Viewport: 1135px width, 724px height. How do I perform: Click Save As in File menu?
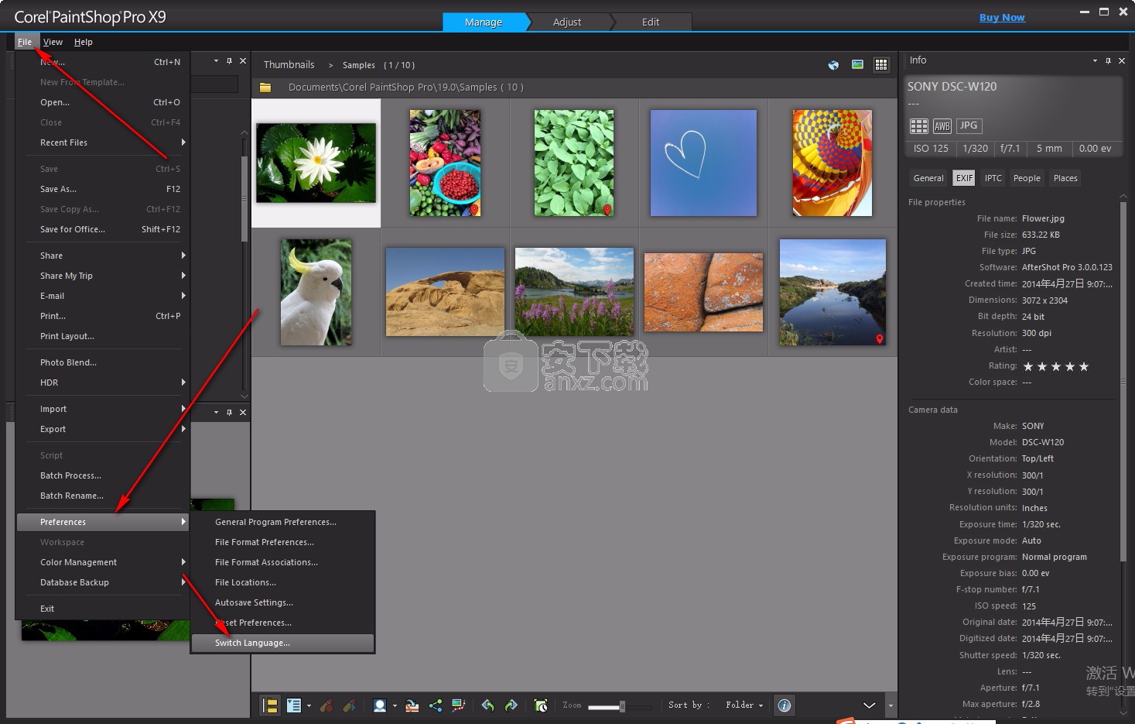[x=103, y=189]
